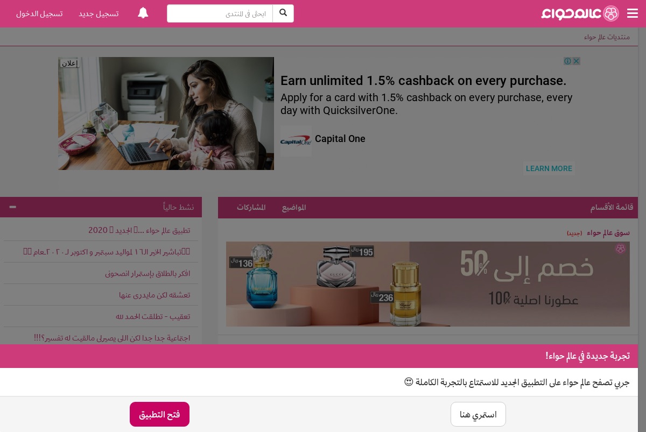Click the استمري هنا button
The width and height of the screenshot is (646, 432).
coord(478,414)
